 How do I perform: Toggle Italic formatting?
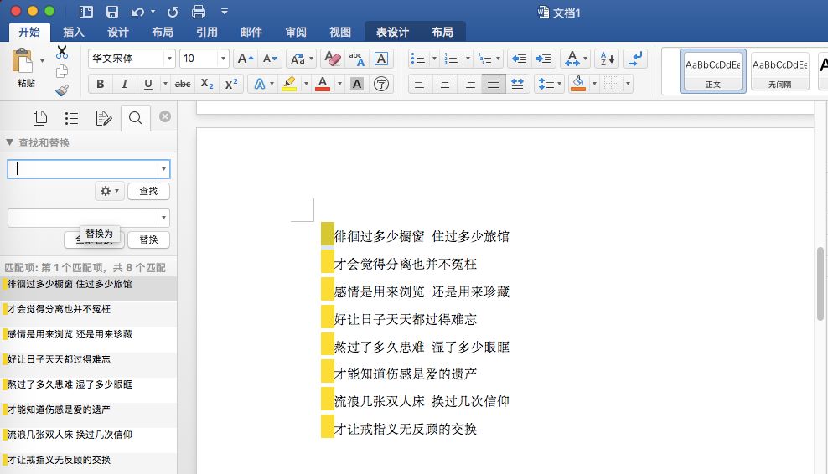(125, 84)
